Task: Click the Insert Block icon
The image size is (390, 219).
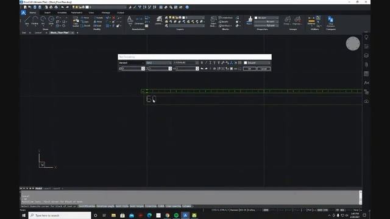Action: pos(213,21)
